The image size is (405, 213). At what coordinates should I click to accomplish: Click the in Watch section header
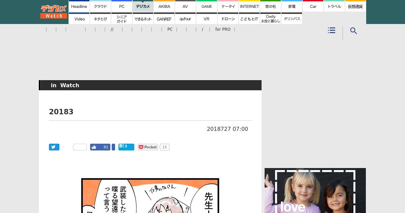[x=150, y=85]
